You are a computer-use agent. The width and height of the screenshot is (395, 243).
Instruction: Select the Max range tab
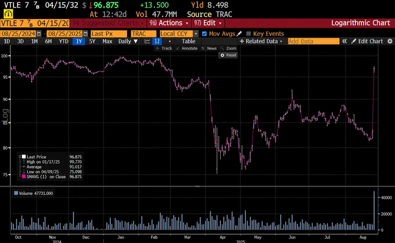[x=107, y=41]
